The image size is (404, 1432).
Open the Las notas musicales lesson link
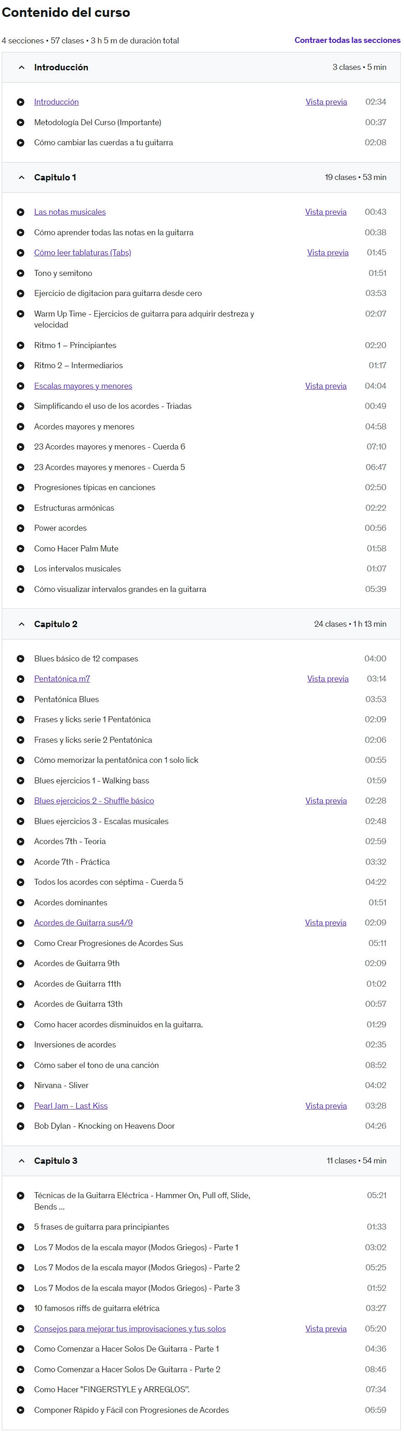70,212
